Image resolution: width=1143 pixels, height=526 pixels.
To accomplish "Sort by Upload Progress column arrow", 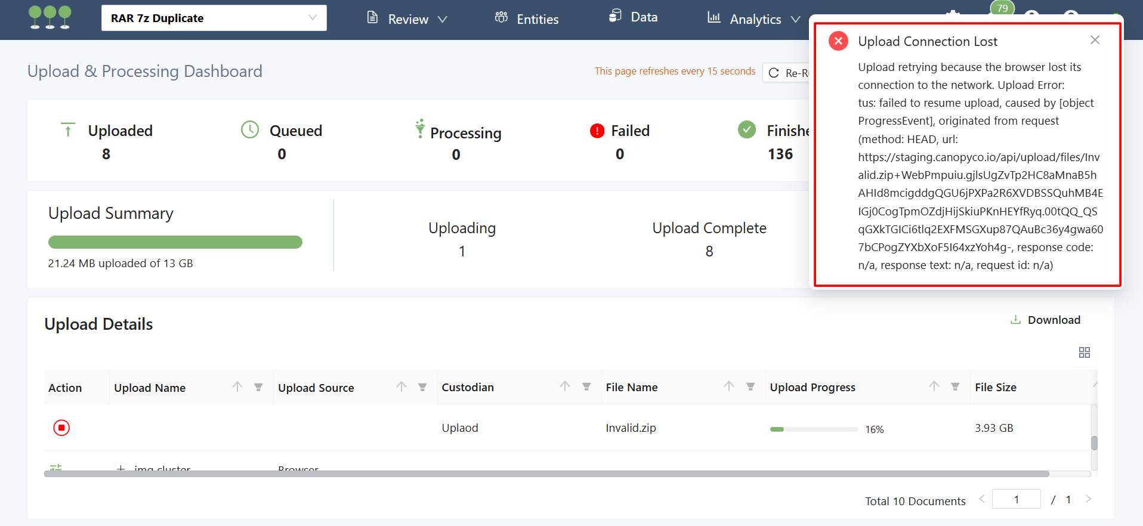I will pos(934,386).
